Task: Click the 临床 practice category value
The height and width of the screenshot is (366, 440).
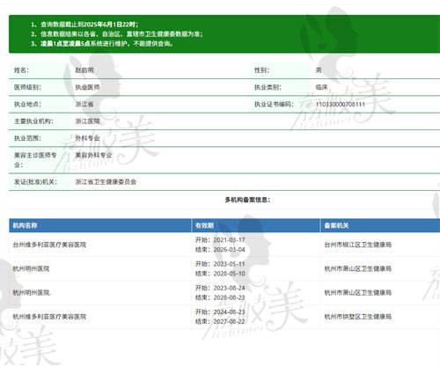Action: [x=321, y=87]
